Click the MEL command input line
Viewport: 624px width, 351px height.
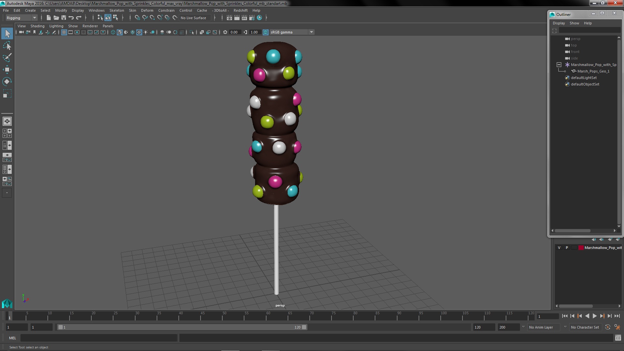[x=99, y=338]
